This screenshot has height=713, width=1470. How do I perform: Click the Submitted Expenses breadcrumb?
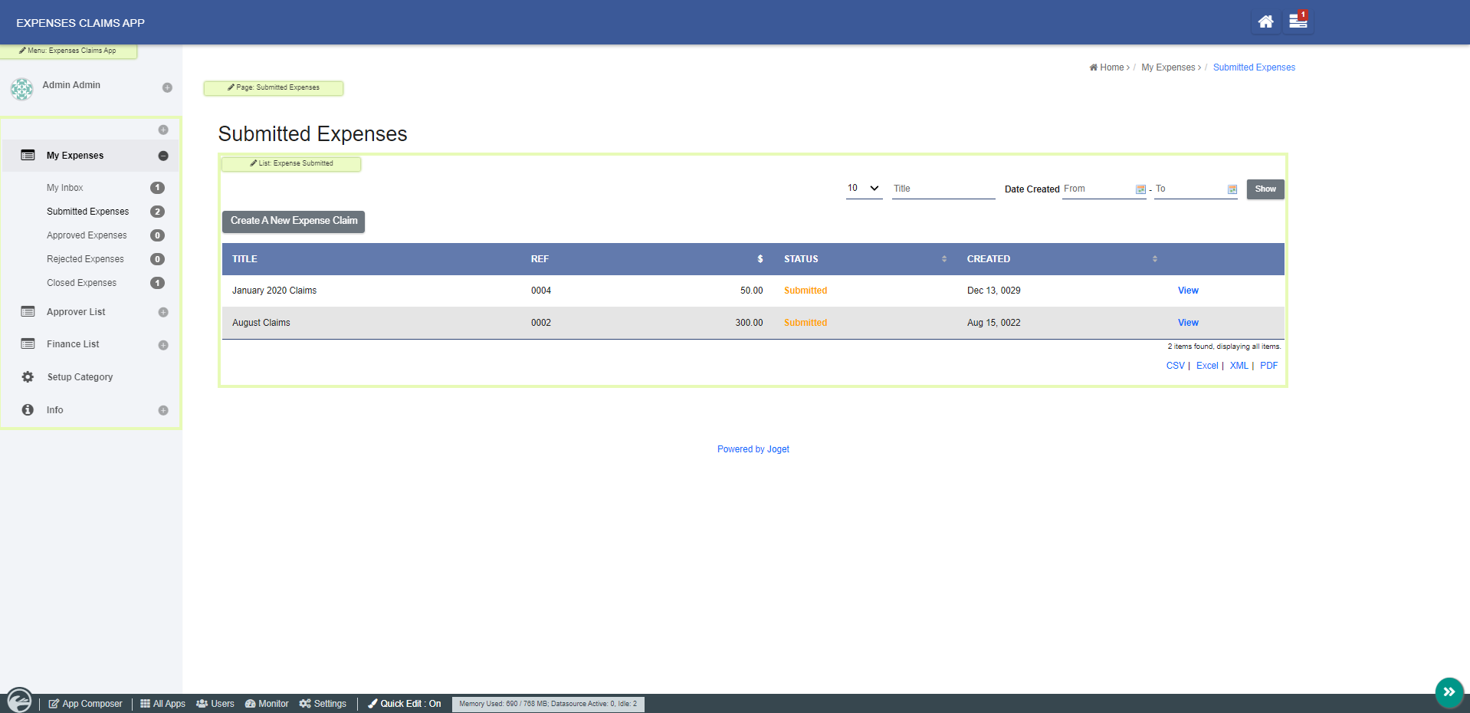(x=1254, y=67)
